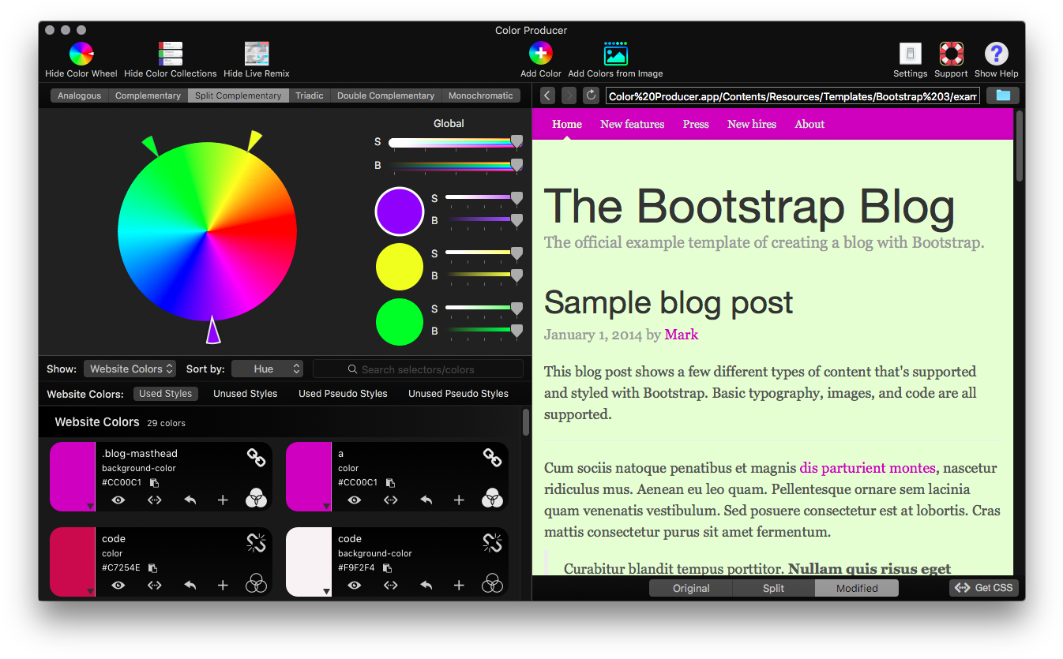Click the Search selectors/colors field
The width and height of the screenshot is (1063, 659).
tap(418, 369)
